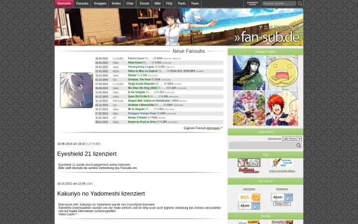This screenshot has width=358, height=224.
Task: Open 'Kakuriyo no Yadomeshi lizenziert' headline
Action: click(x=101, y=194)
